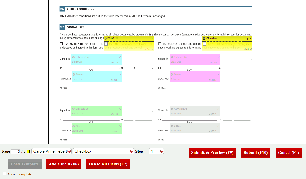Click the page number input box
The image size is (306, 179).
pos(16,151)
